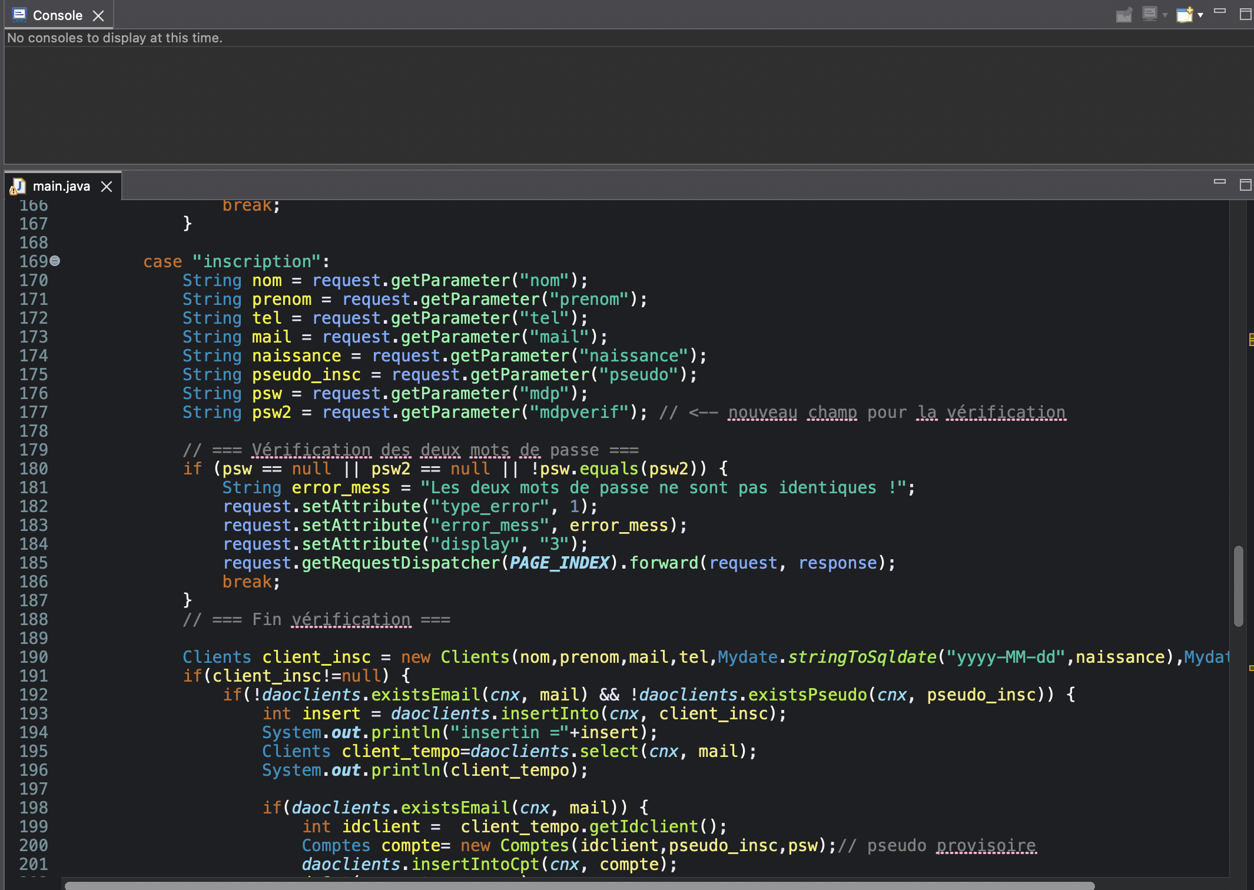This screenshot has height=890, width=1254.
Task: Select the main.java editor tab
Action: click(61, 186)
